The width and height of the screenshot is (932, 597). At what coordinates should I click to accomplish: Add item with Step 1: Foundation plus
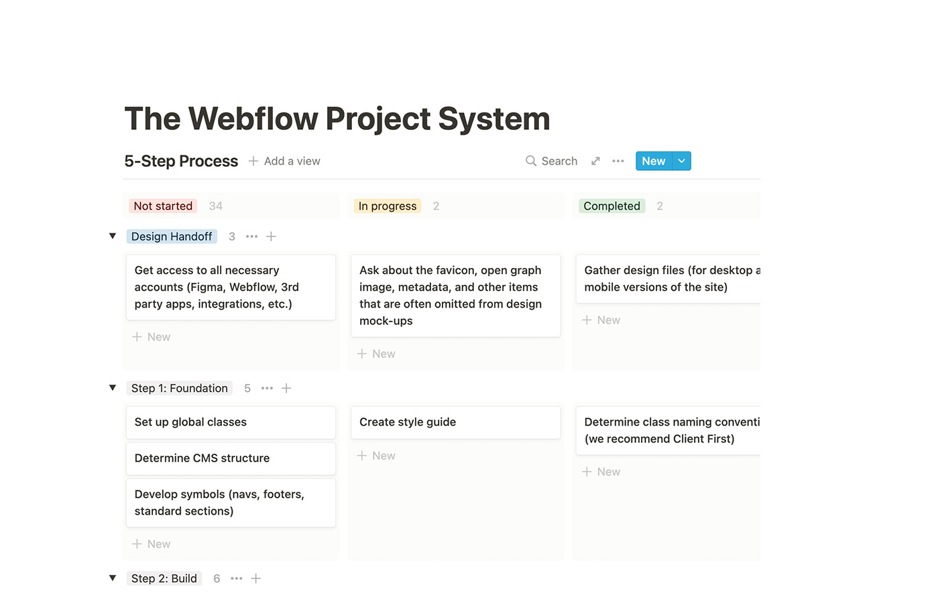(286, 389)
